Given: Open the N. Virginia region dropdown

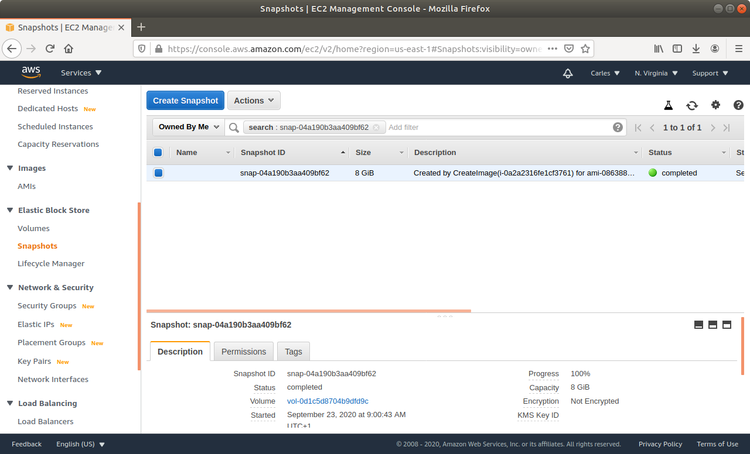Looking at the screenshot, I should click(656, 73).
